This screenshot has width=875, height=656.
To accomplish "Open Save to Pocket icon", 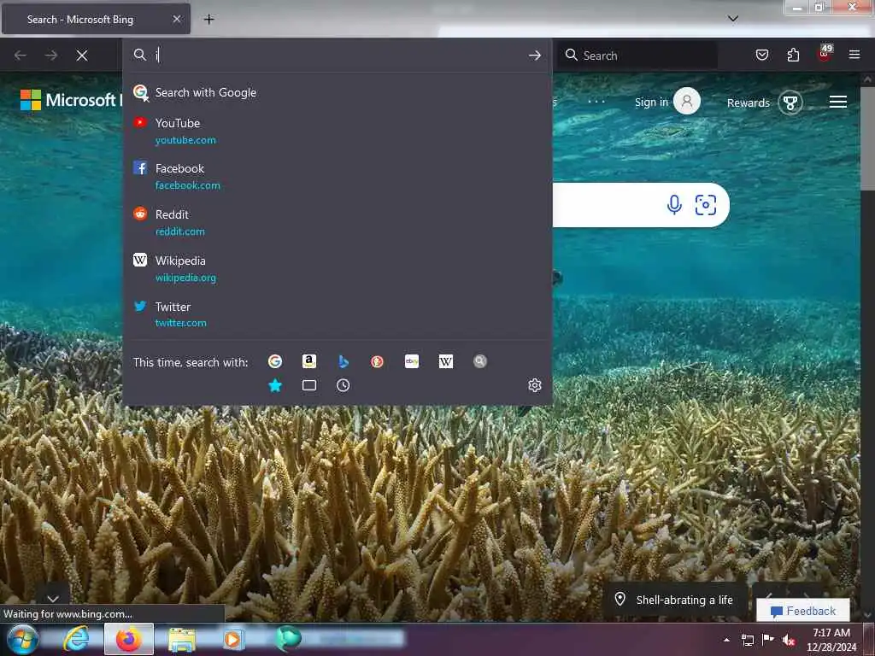I will pos(762,55).
